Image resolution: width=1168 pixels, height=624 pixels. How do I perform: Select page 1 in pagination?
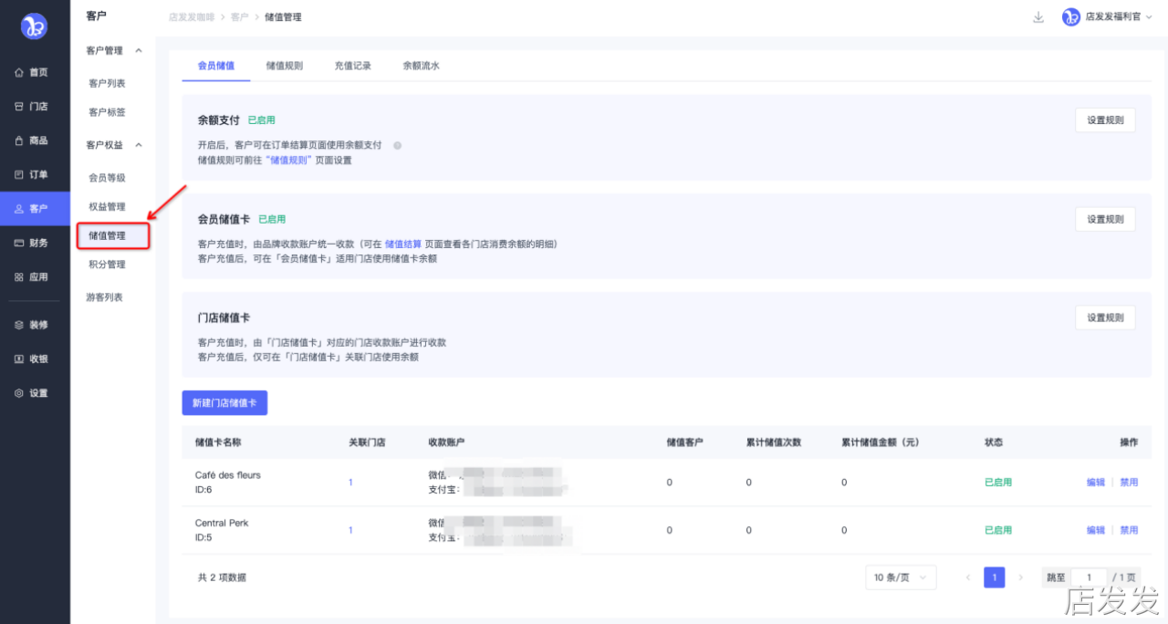(x=994, y=577)
